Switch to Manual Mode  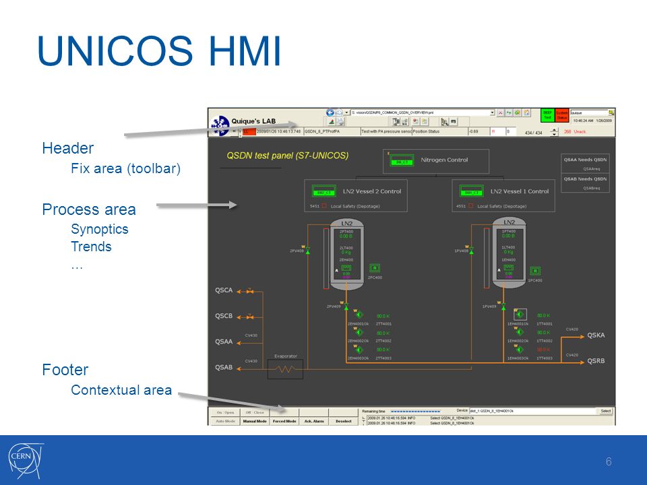coord(255,421)
